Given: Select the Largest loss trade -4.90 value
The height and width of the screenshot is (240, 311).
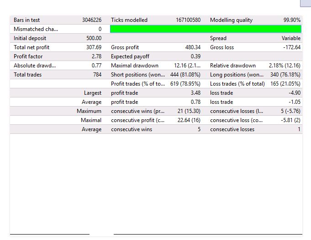Looking at the screenshot, I should (x=294, y=93).
